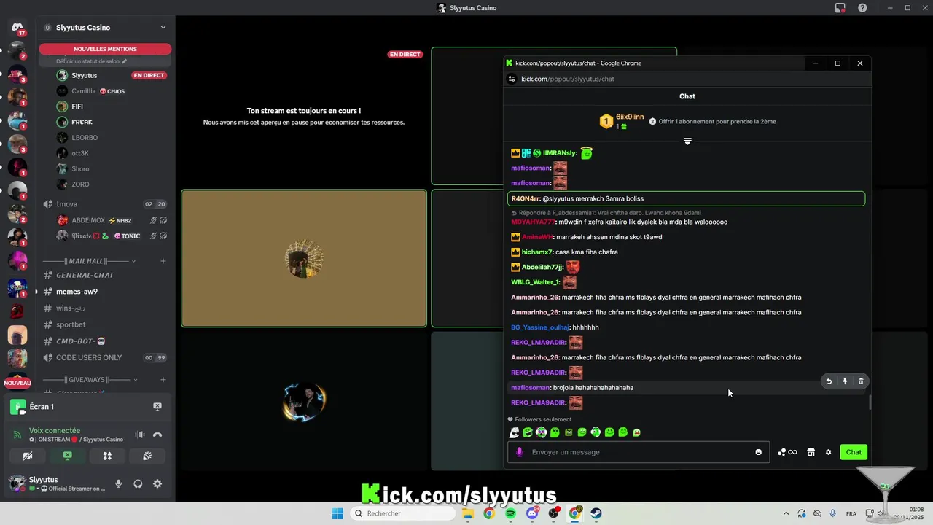Viewport: 933px width, 525px height.
Task: Delete the hovered chat message trash icon
Action: click(861, 381)
